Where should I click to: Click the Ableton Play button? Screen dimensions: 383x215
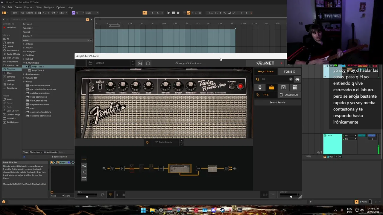point(168,13)
